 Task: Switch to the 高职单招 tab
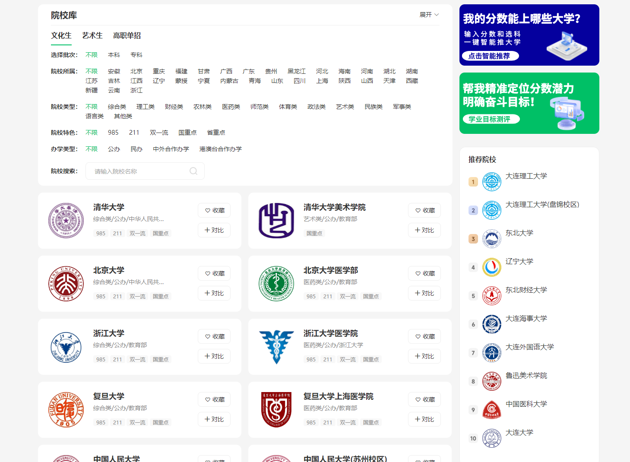(127, 35)
